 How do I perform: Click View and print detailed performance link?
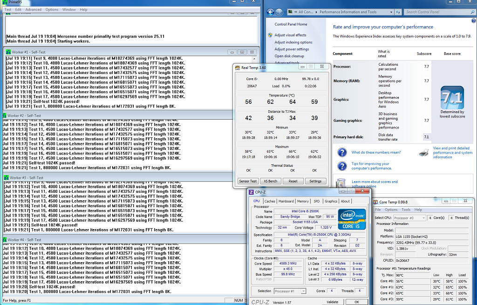point(453,153)
